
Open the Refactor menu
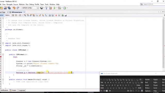point(22,4)
